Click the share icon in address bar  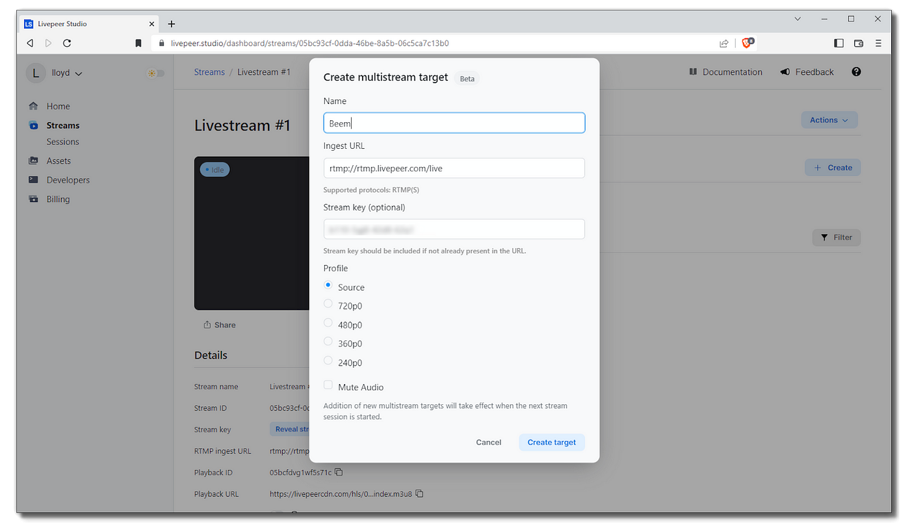(x=723, y=44)
